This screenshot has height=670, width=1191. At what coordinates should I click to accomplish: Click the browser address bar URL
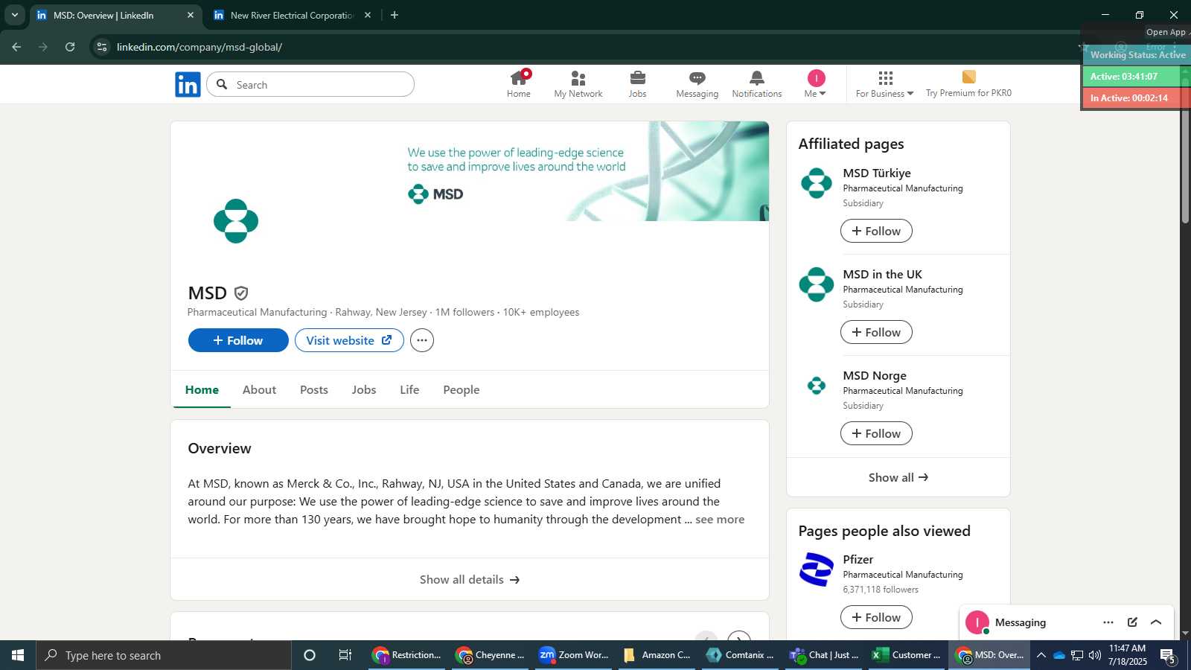click(x=199, y=47)
